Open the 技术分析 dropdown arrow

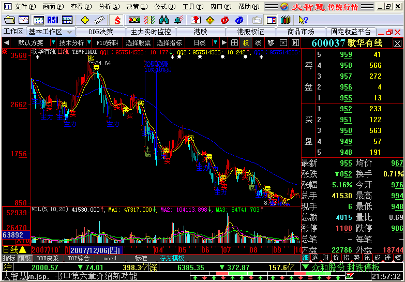(x=89, y=42)
